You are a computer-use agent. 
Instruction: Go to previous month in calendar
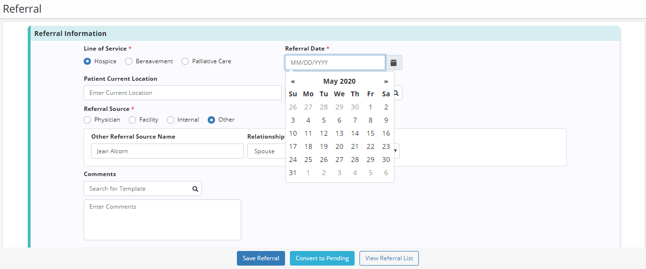[293, 81]
